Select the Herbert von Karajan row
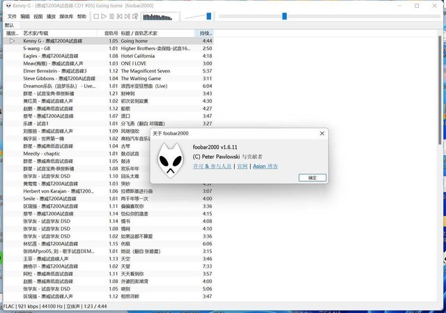This screenshot has height=313, width=446. click(109, 191)
